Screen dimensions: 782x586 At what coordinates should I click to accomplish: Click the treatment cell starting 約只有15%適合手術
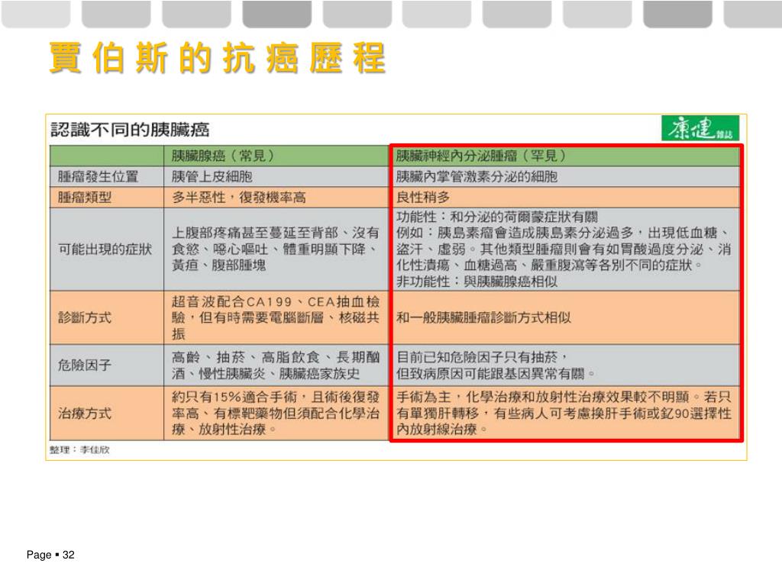pyautogui.click(x=276, y=413)
